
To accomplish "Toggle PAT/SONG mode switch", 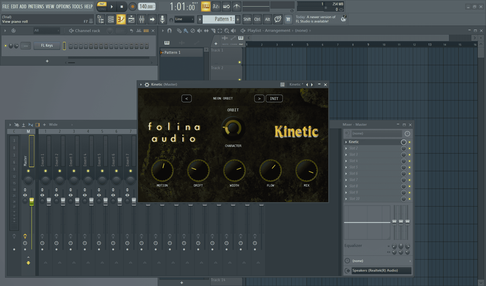I will coord(102,7).
